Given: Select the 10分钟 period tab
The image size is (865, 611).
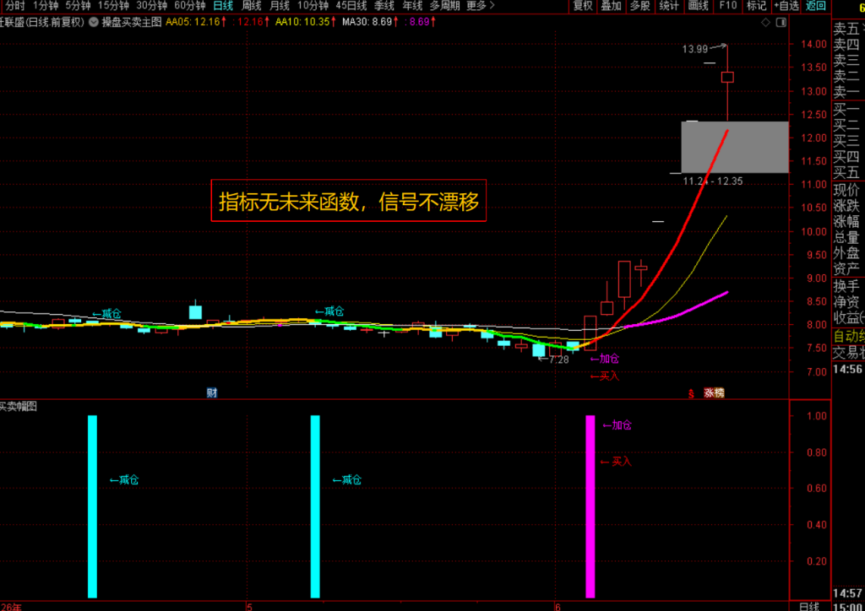Looking at the screenshot, I should [x=313, y=6].
